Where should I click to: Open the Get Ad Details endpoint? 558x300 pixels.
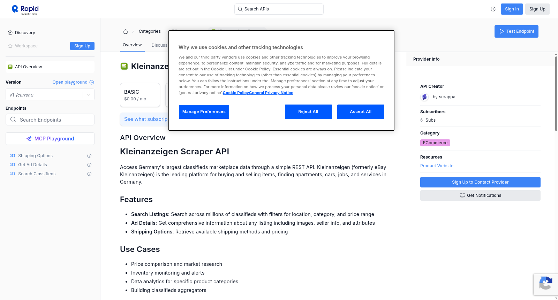32,165
